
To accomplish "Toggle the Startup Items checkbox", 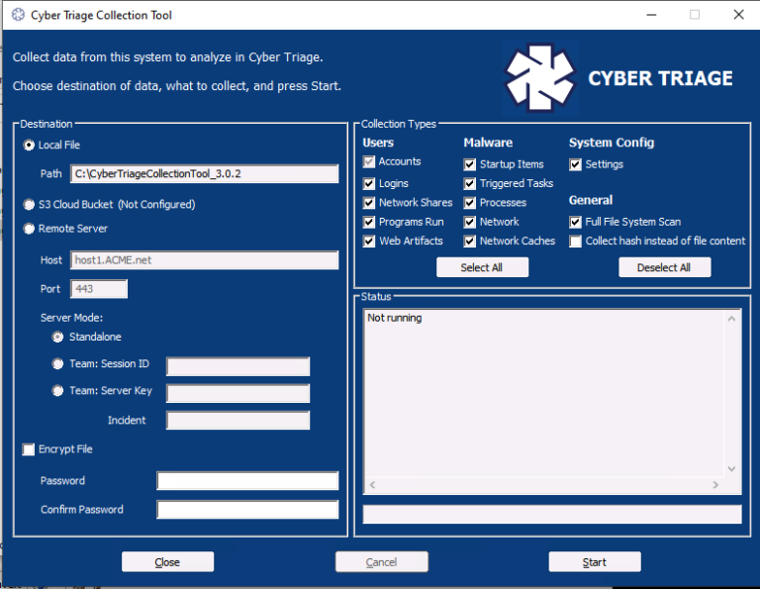I will click(x=471, y=164).
